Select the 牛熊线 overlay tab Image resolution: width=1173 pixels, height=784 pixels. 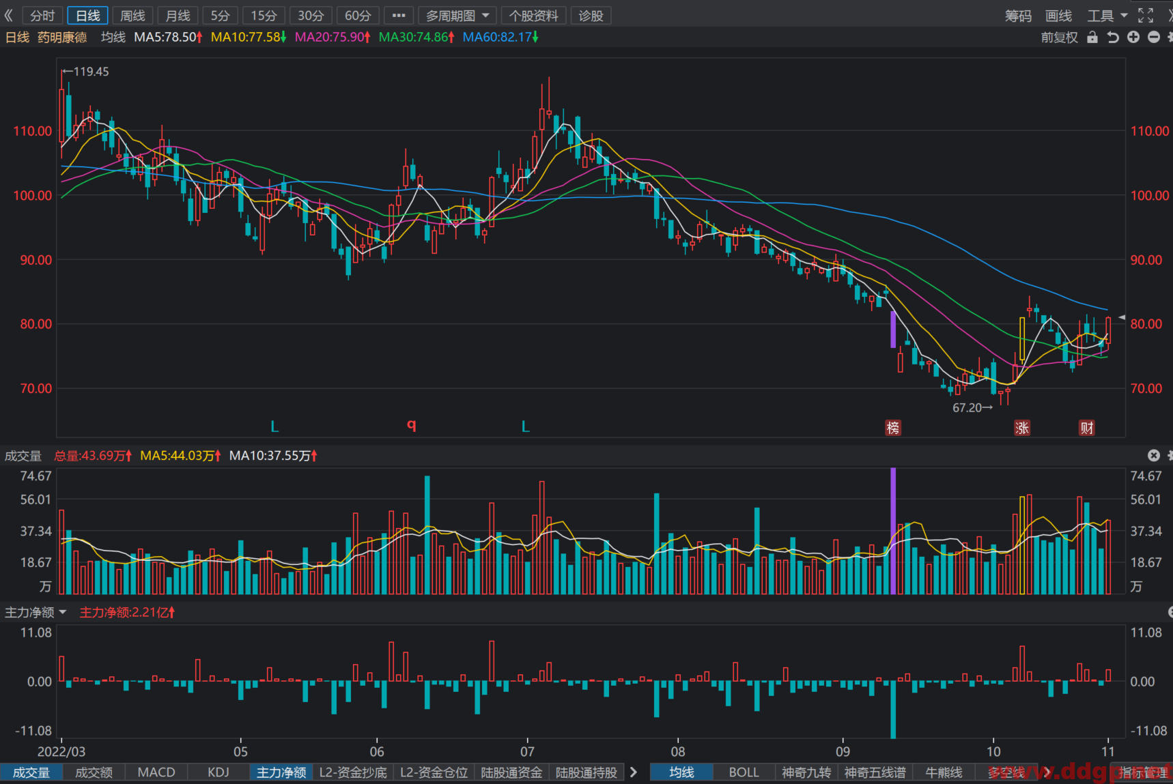point(944,772)
